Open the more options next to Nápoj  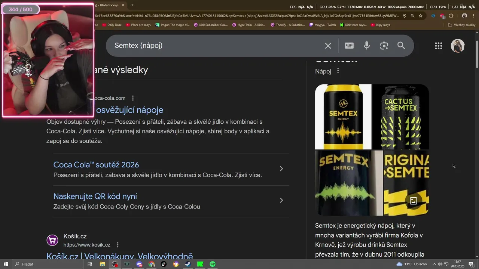(338, 71)
